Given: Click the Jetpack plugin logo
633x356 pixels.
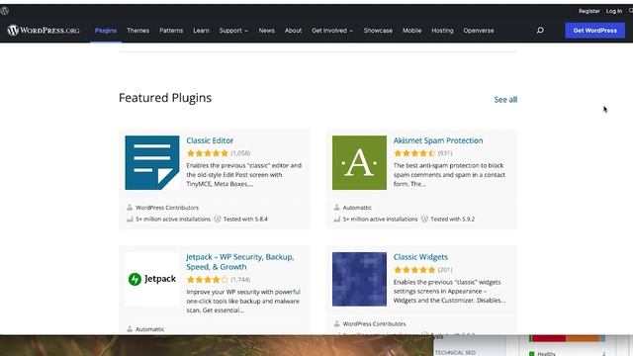Looking at the screenshot, I should (x=152, y=279).
